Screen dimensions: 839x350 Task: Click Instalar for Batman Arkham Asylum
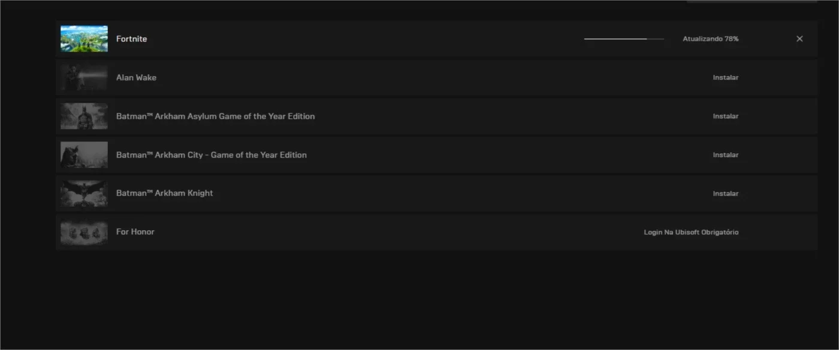point(726,116)
